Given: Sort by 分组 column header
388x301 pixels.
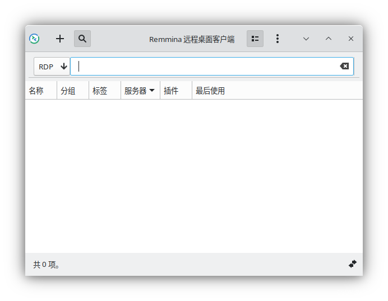Looking at the screenshot, I should click(73, 91).
